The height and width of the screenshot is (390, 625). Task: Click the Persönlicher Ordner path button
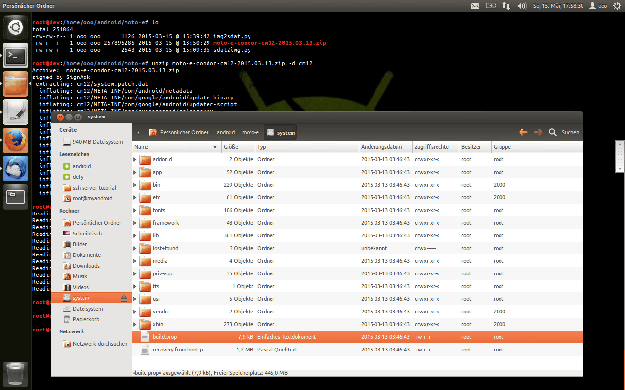(179, 132)
